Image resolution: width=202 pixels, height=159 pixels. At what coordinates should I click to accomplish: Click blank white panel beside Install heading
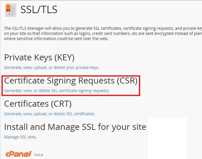[x=167, y=138]
